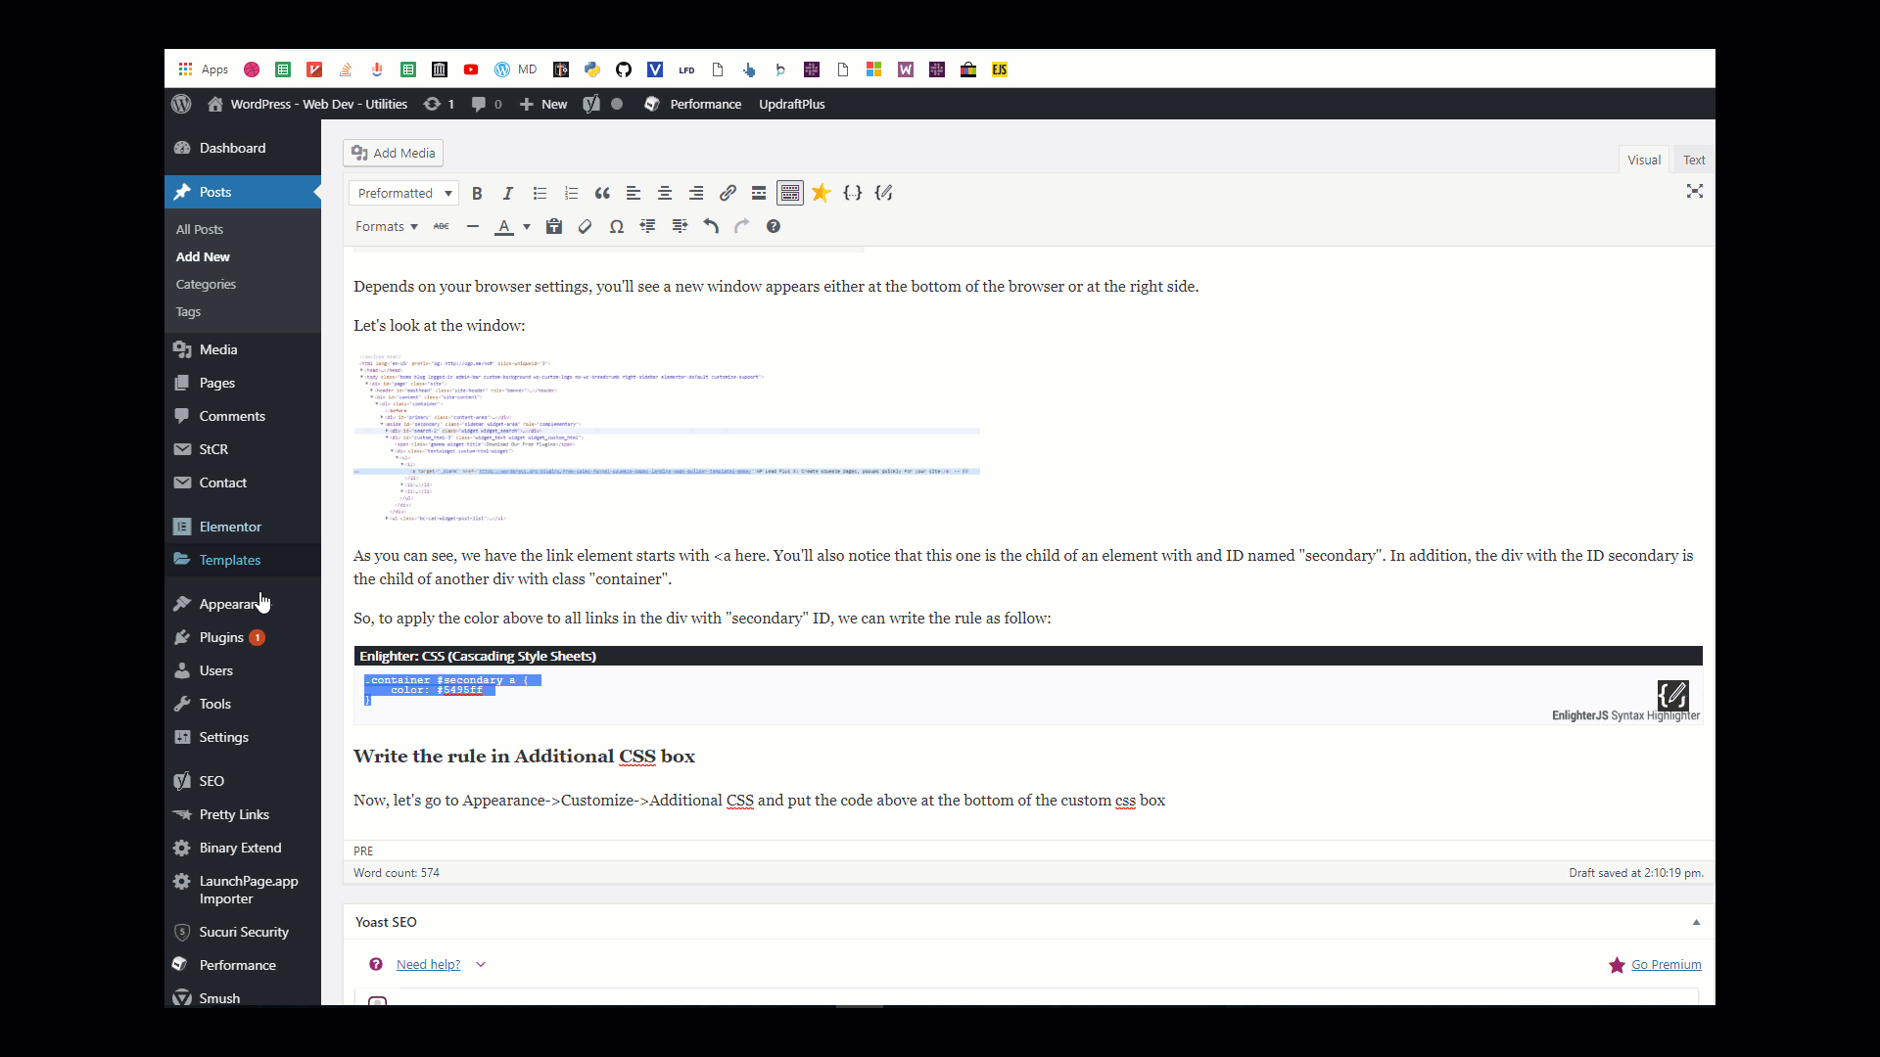
Task: Click the Enlighter code block icon
Action: 852,192
